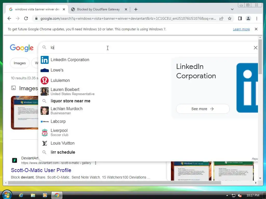The image size is (266, 199).
Task: Open the Windows Start orb
Action: coord(6,195)
